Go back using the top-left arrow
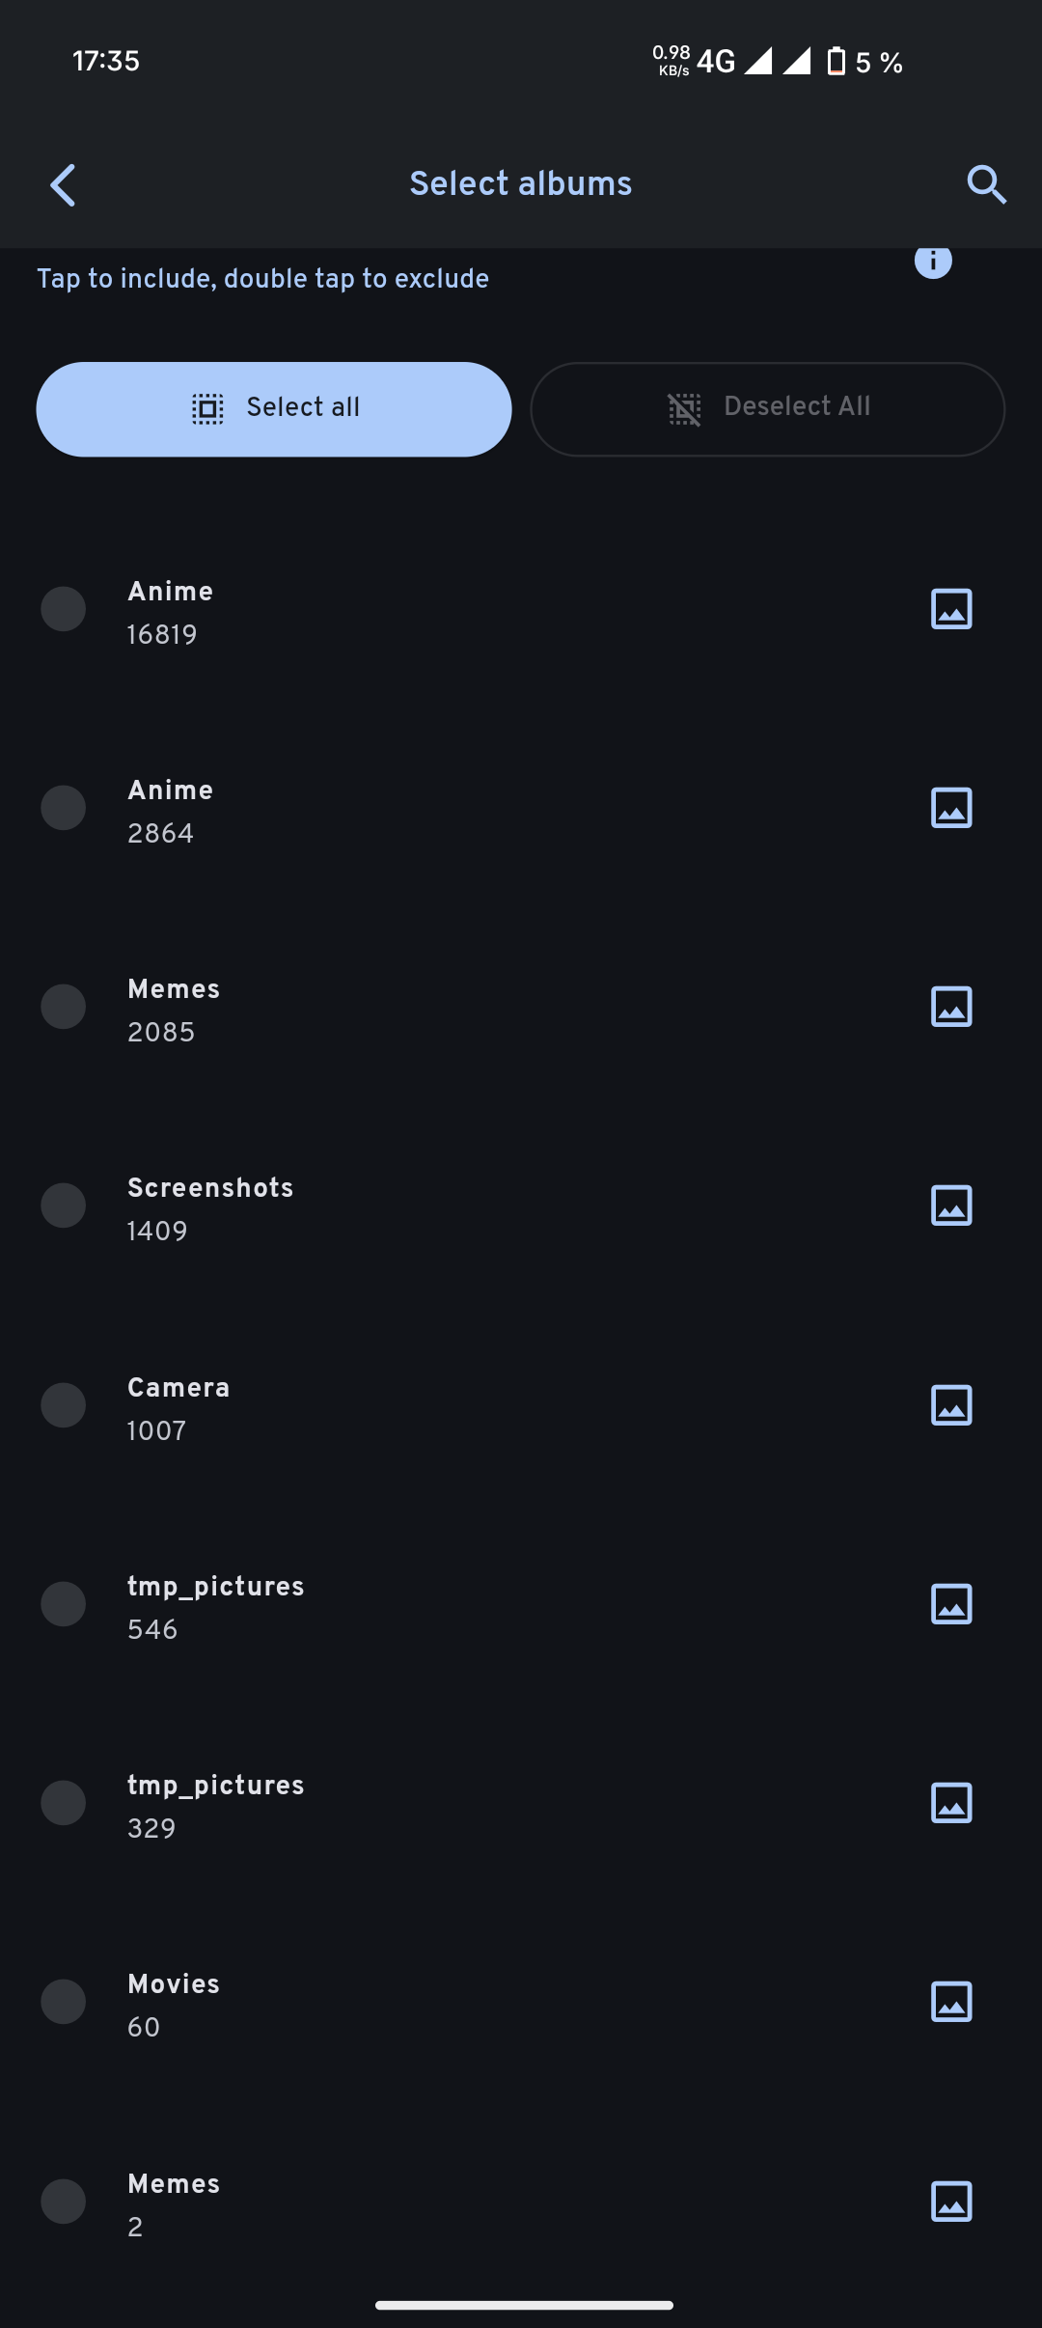Screen dimensions: 1042x2328 click(63, 184)
